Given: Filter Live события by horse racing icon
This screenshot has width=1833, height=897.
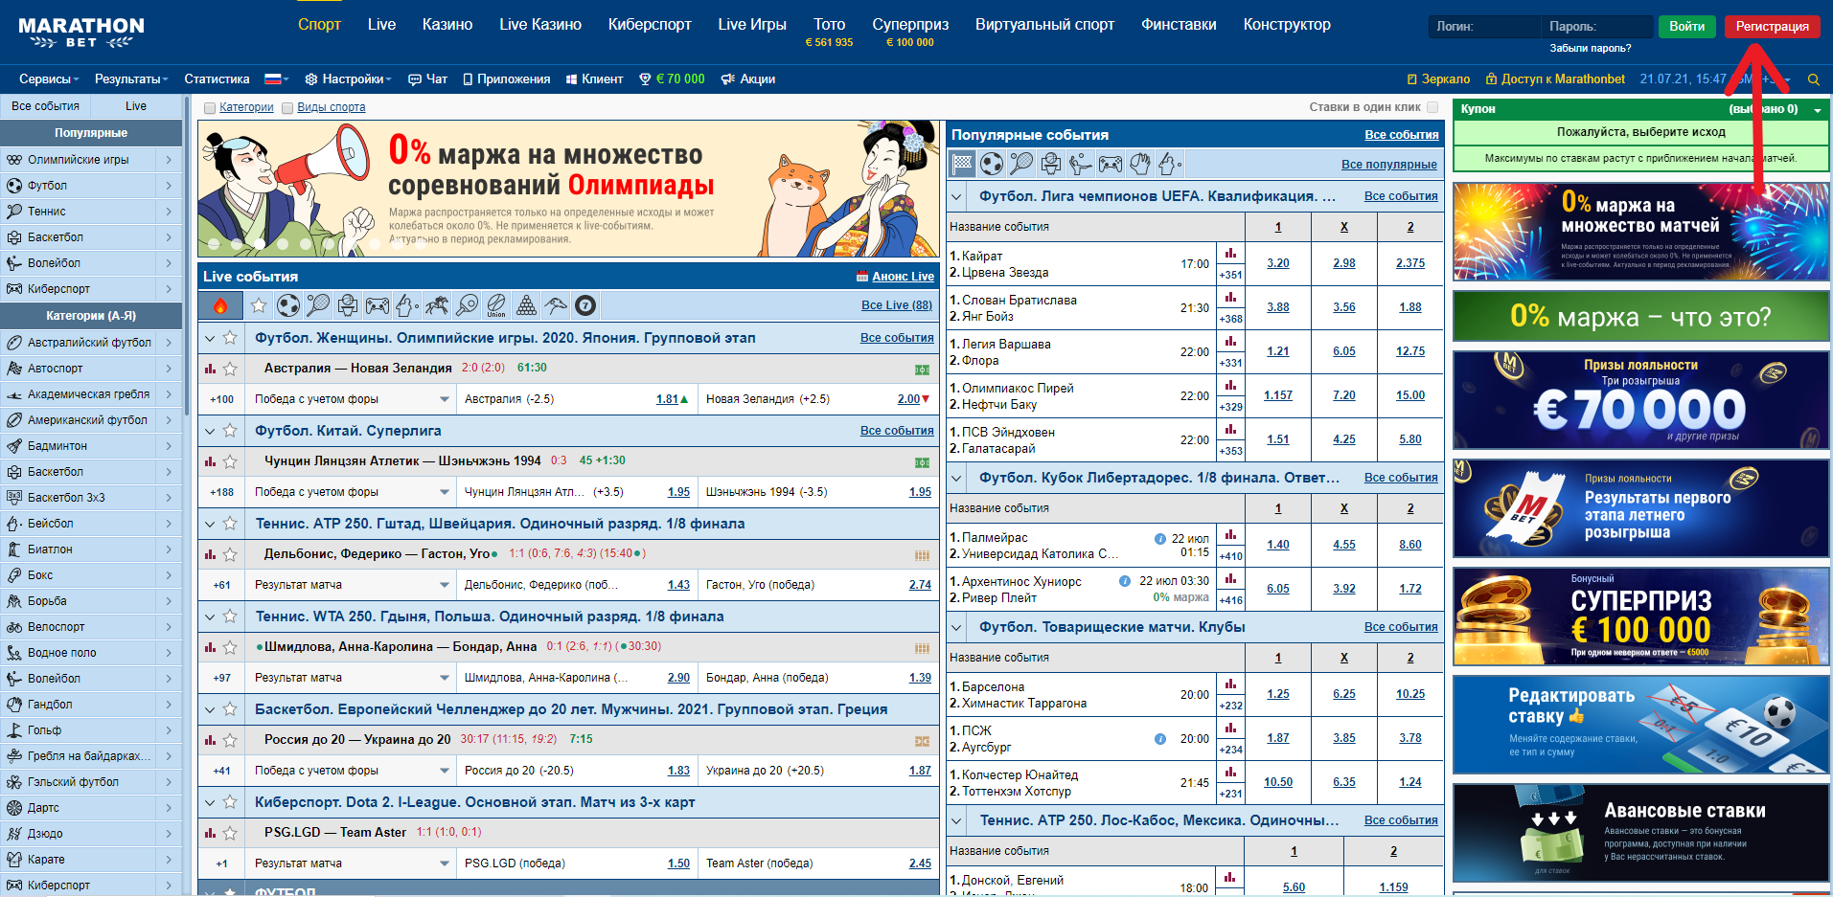Looking at the screenshot, I should click(437, 305).
